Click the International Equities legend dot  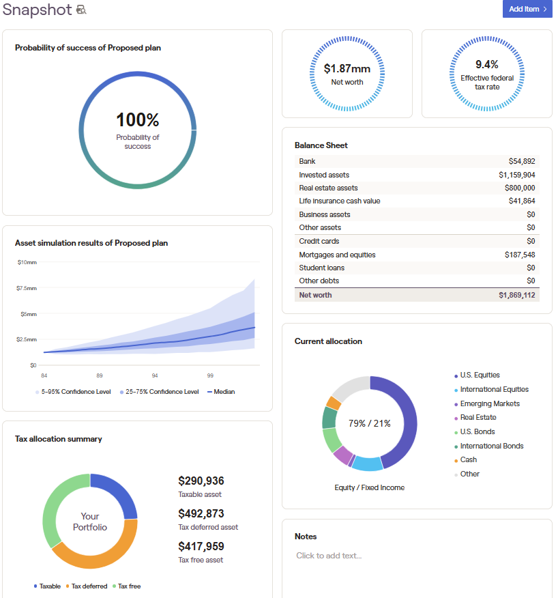(x=456, y=389)
